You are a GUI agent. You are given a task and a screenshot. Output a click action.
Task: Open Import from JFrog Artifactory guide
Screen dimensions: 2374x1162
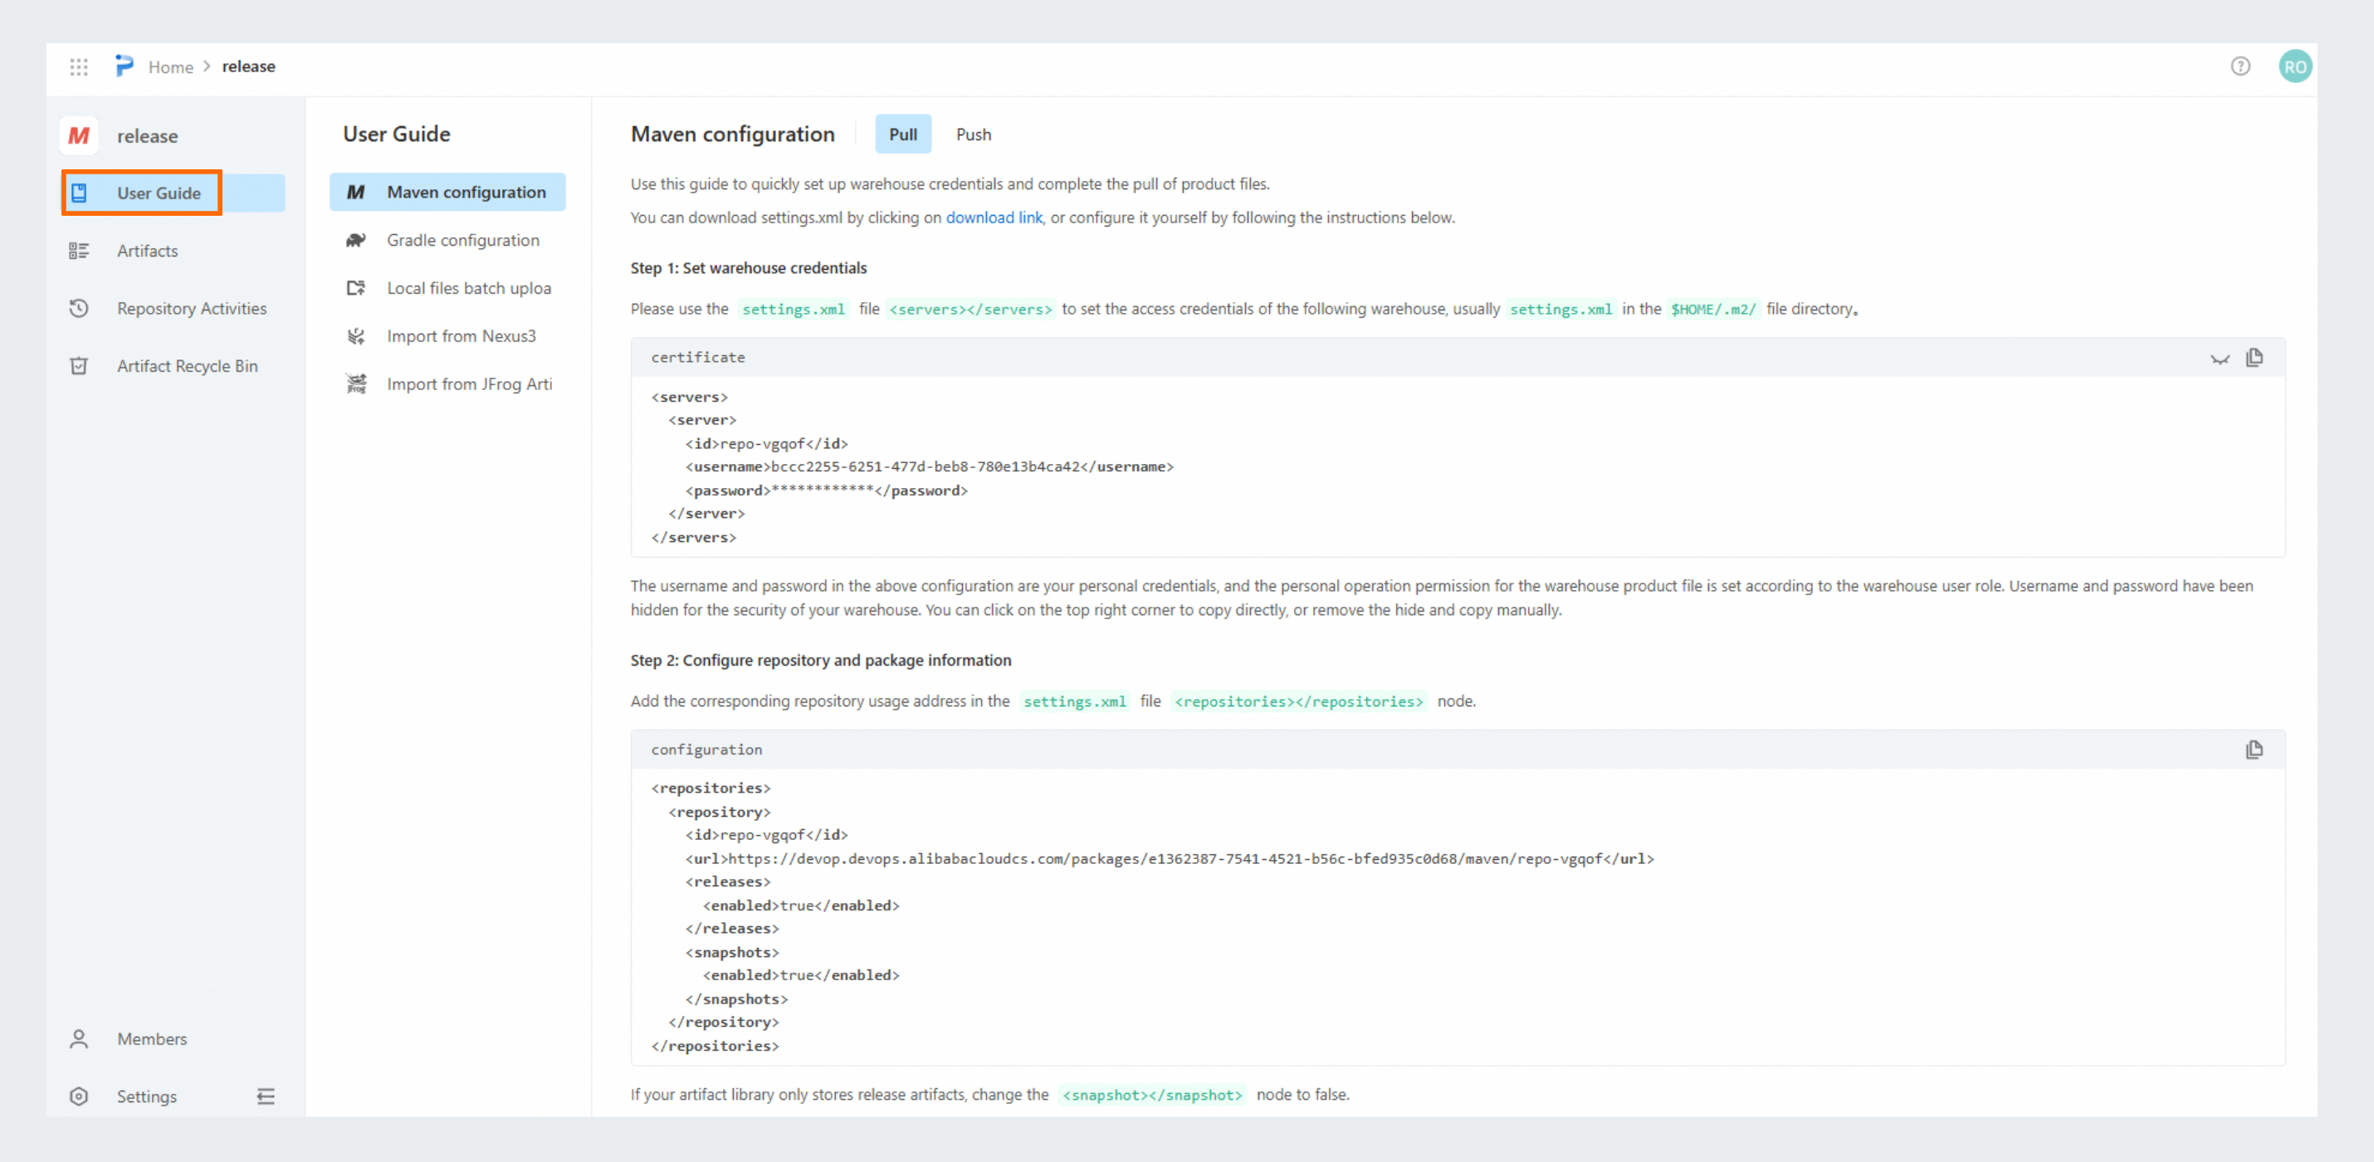tap(468, 383)
